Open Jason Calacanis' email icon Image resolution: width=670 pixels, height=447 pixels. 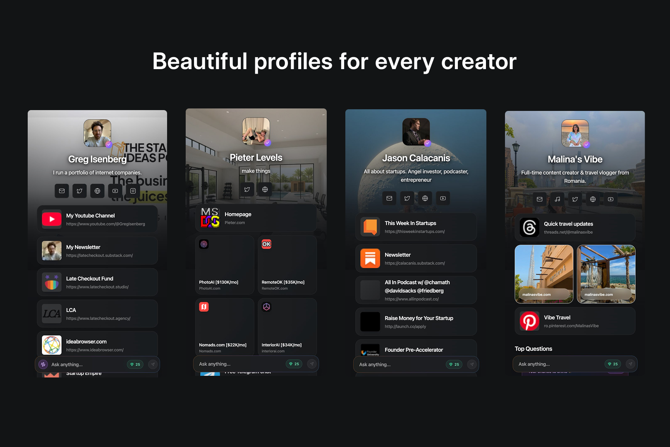pyautogui.click(x=389, y=198)
